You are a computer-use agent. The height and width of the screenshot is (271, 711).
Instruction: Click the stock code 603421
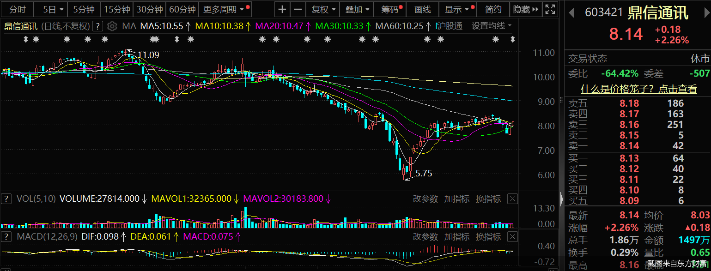pos(604,12)
